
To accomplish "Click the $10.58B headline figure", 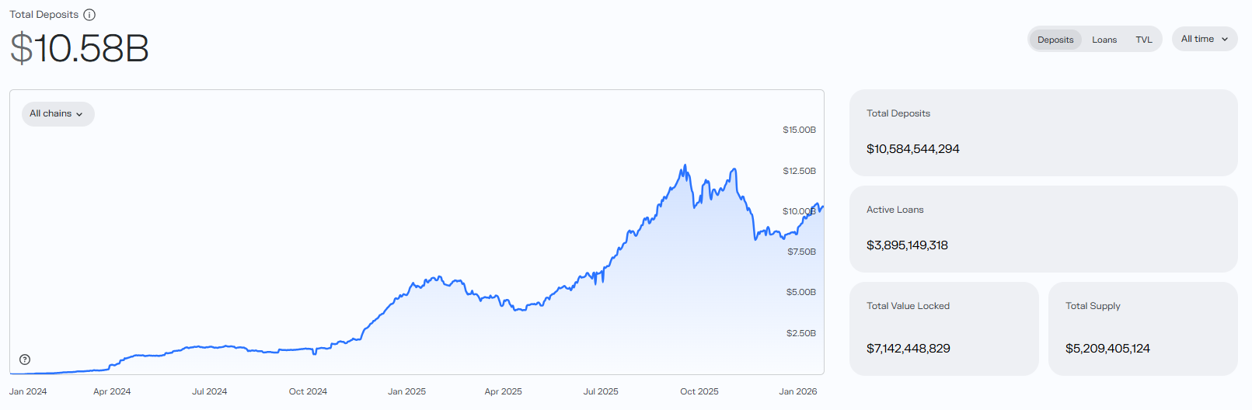I will pyautogui.click(x=79, y=48).
